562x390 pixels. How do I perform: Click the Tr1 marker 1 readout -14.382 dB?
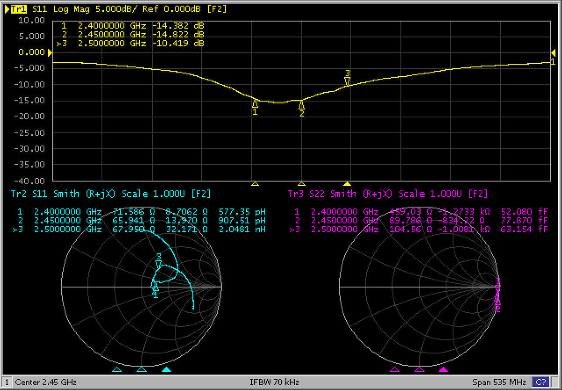coord(178,25)
